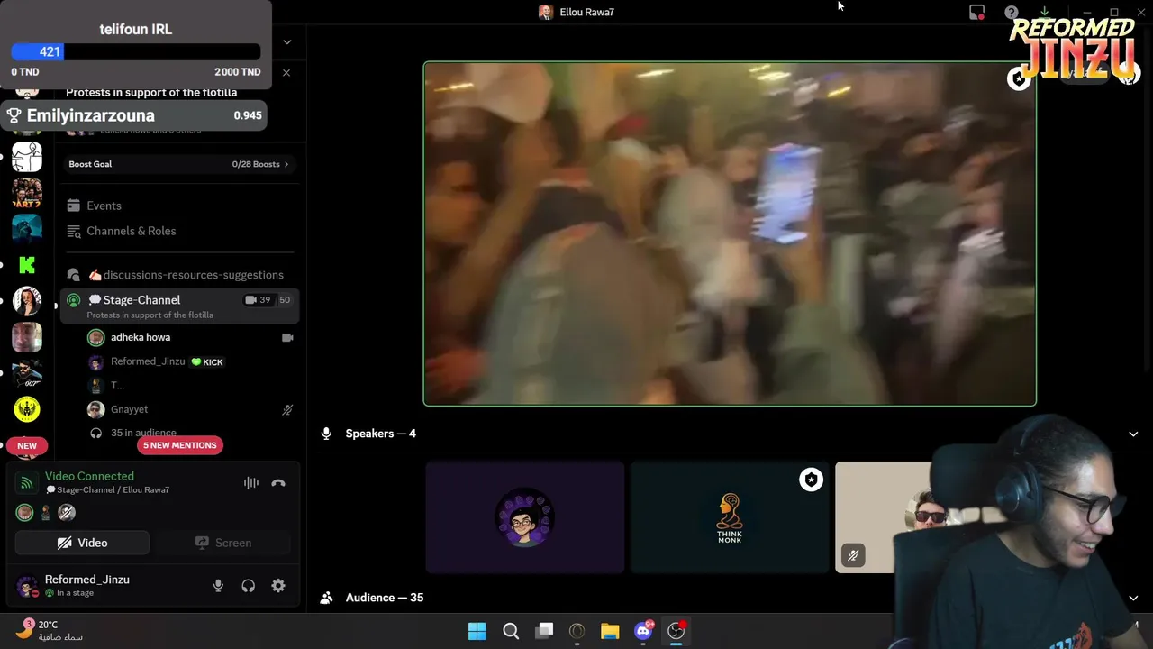Click adheka howa's camera icon

(287, 337)
